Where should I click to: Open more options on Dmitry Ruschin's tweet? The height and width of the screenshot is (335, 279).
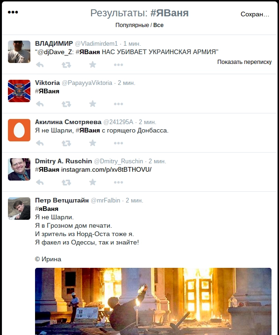[x=118, y=182]
